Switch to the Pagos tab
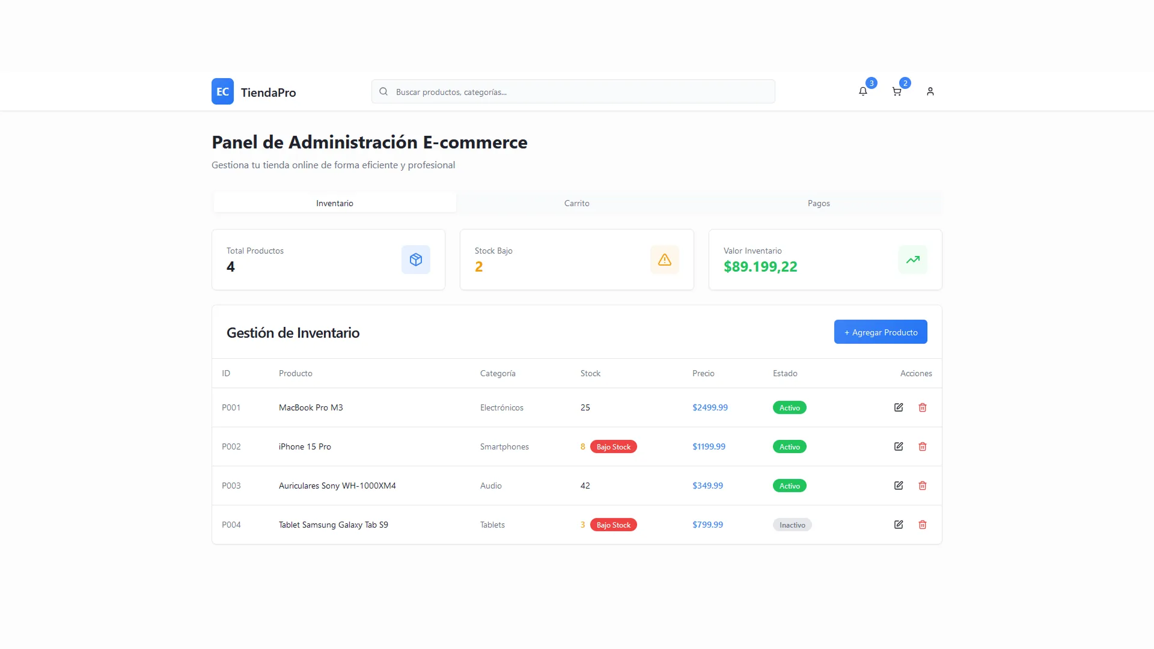 click(x=819, y=203)
